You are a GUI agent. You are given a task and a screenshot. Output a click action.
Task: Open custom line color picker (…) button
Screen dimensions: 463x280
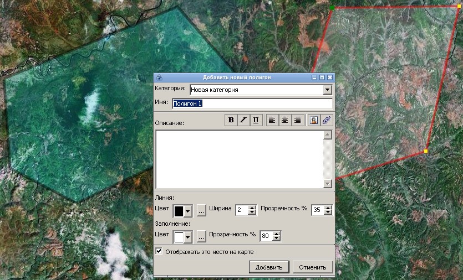pyautogui.click(x=201, y=210)
